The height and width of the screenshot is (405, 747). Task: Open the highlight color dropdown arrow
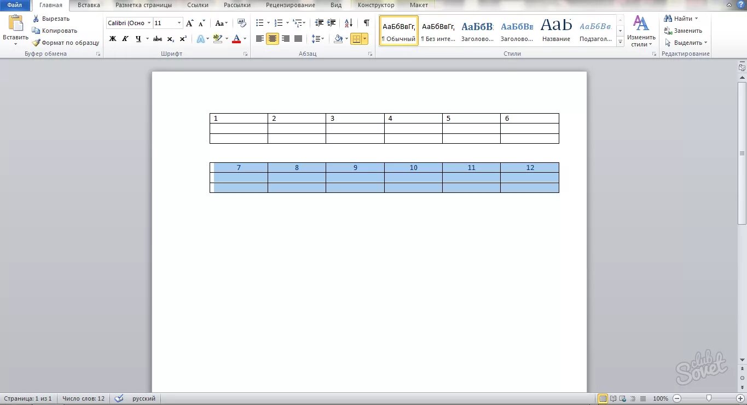[x=227, y=39]
